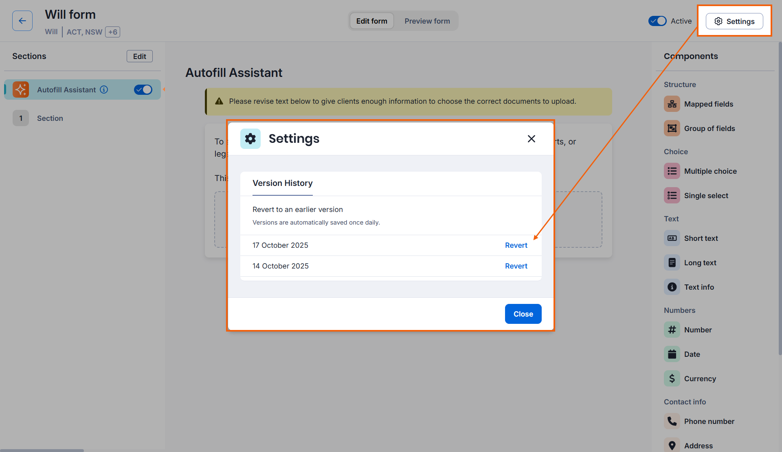Screen dimensions: 782x452
Task: Open the Version History tab
Action: pyautogui.click(x=283, y=183)
